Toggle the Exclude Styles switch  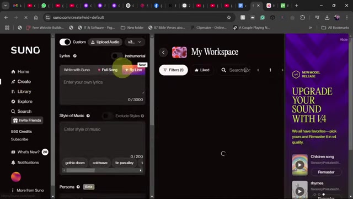point(108,116)
